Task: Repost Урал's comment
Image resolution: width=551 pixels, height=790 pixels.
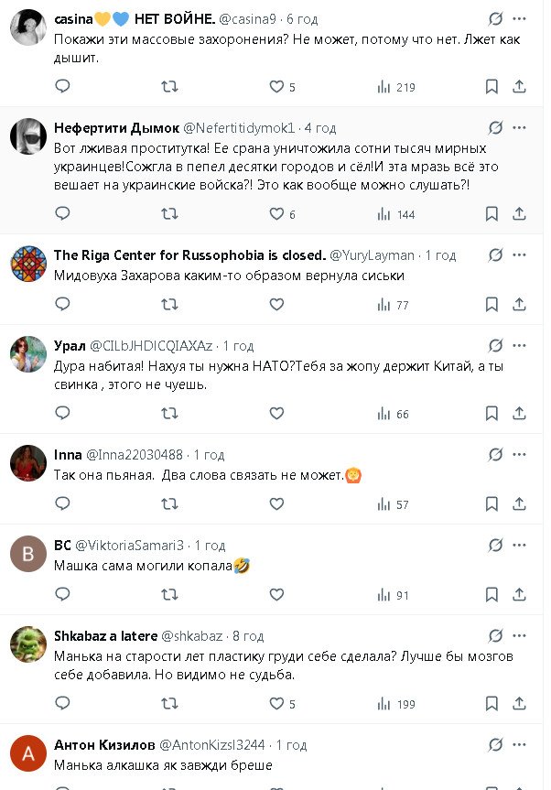Action: [169, 414]
